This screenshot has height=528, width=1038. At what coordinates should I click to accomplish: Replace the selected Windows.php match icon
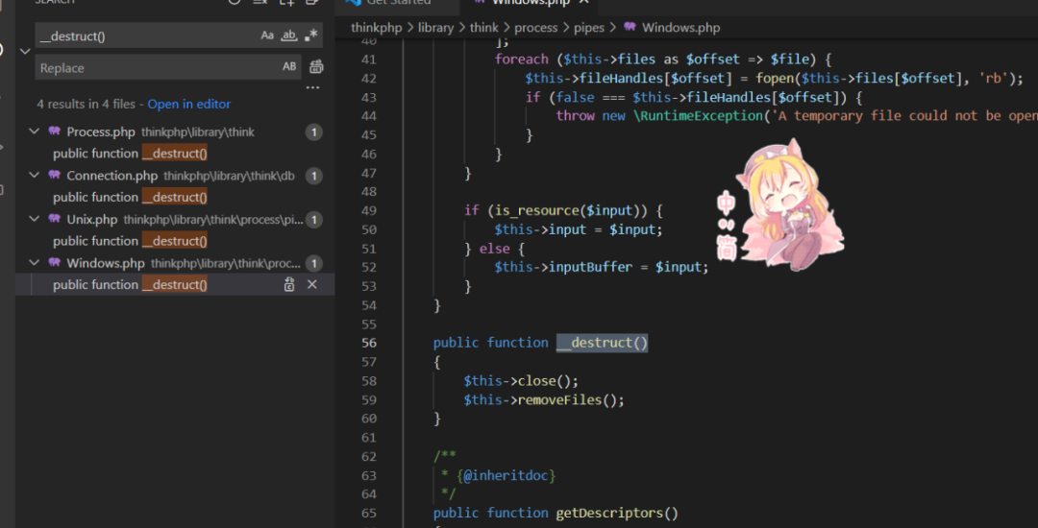289,285
